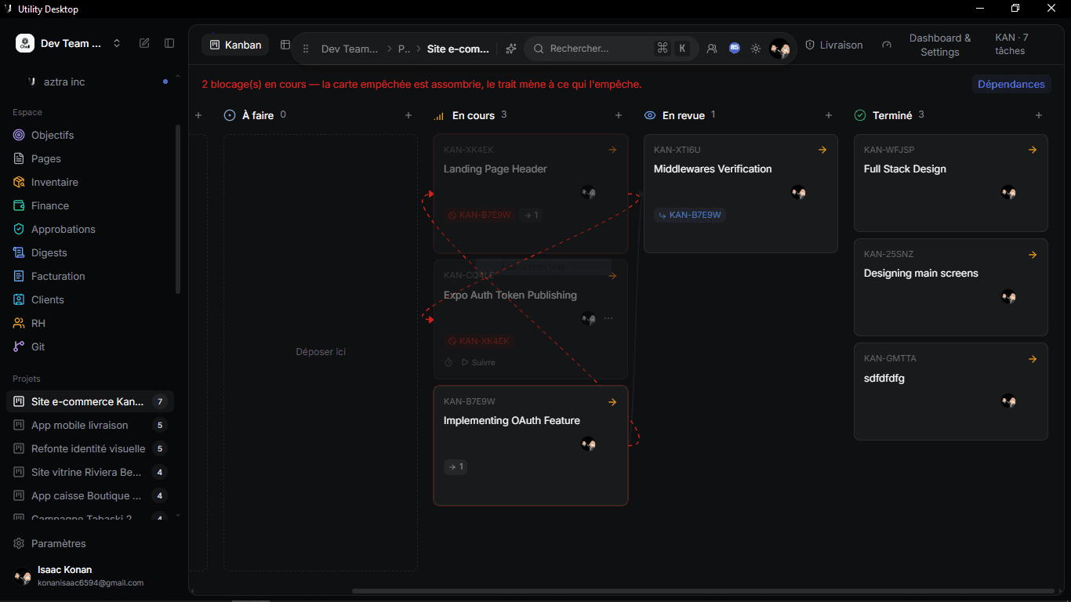Click the blue 85 notification badge
Image resolution: width=1071 pixels, height=602 pixels.
735,48
